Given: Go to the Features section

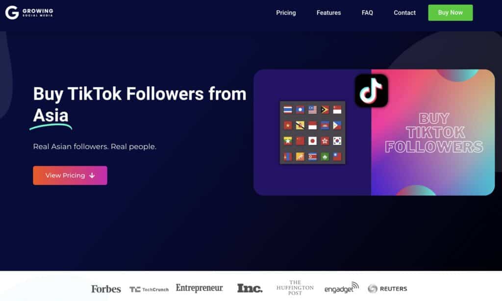Looking at the screenshot, I should coord(328,13).
